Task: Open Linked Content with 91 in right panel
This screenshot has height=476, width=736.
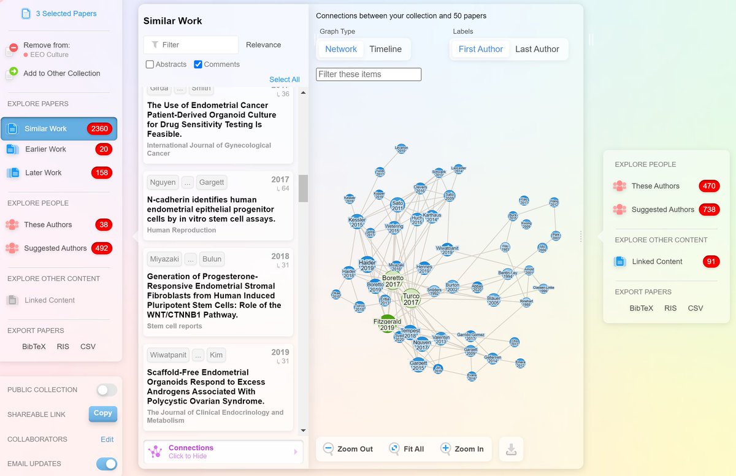Action: point(667,261)
